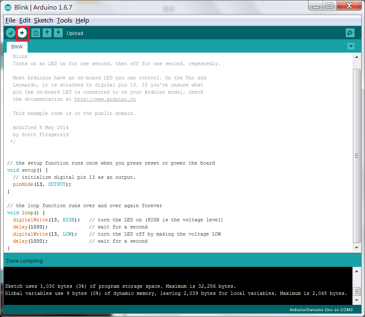Open a sketch with the up-arrow icon
The width and height of the screenshot is (365, 317).
click(x=47, y=33)
